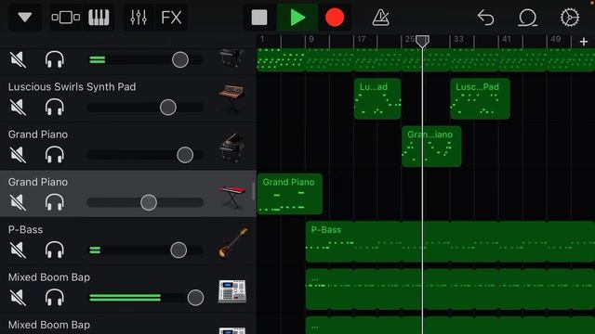Viewport: 595px width, 334px height.
Task: Open the loop browser
Action: [527, 18]
